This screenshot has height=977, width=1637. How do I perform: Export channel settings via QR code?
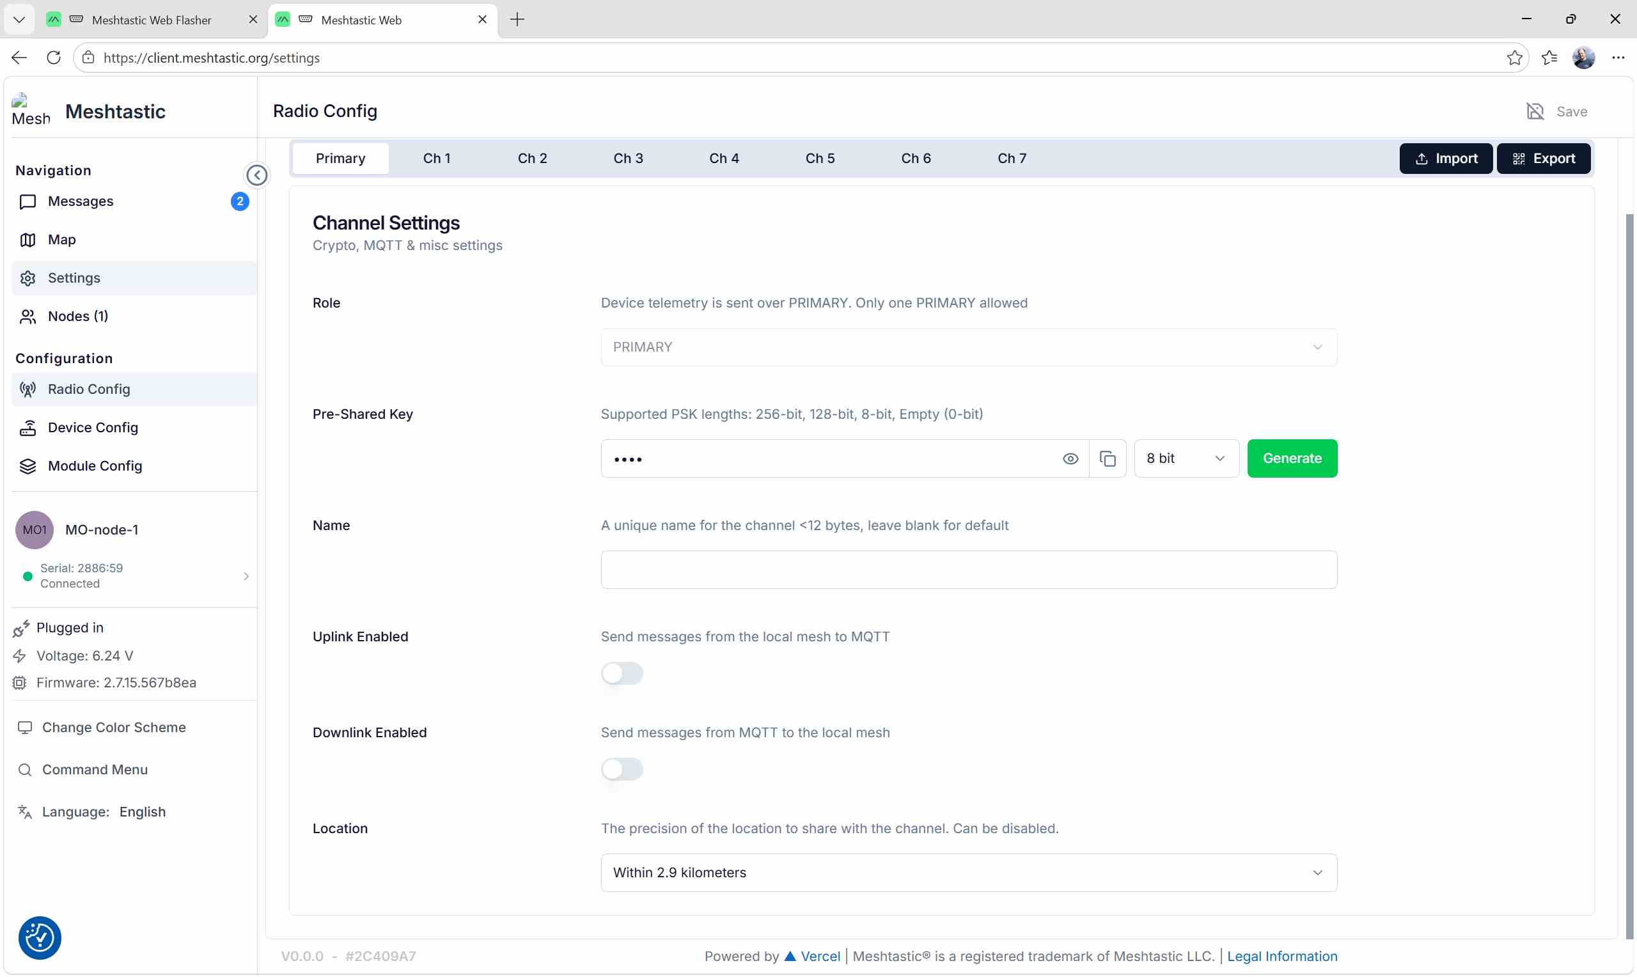coord(1544,158)
